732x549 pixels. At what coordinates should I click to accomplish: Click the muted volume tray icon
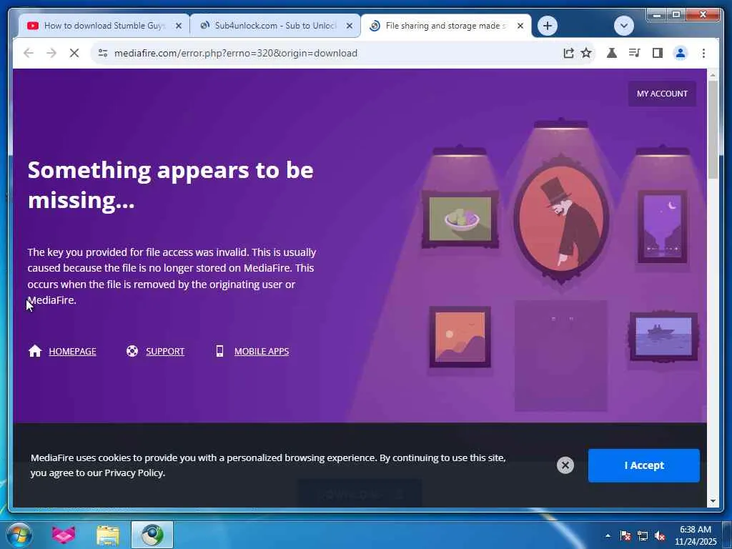[660, 535]
